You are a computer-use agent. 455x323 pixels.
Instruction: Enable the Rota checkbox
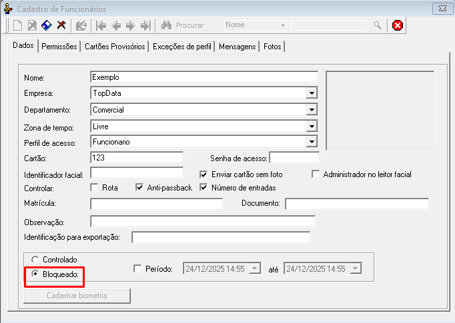coord(95,188)
